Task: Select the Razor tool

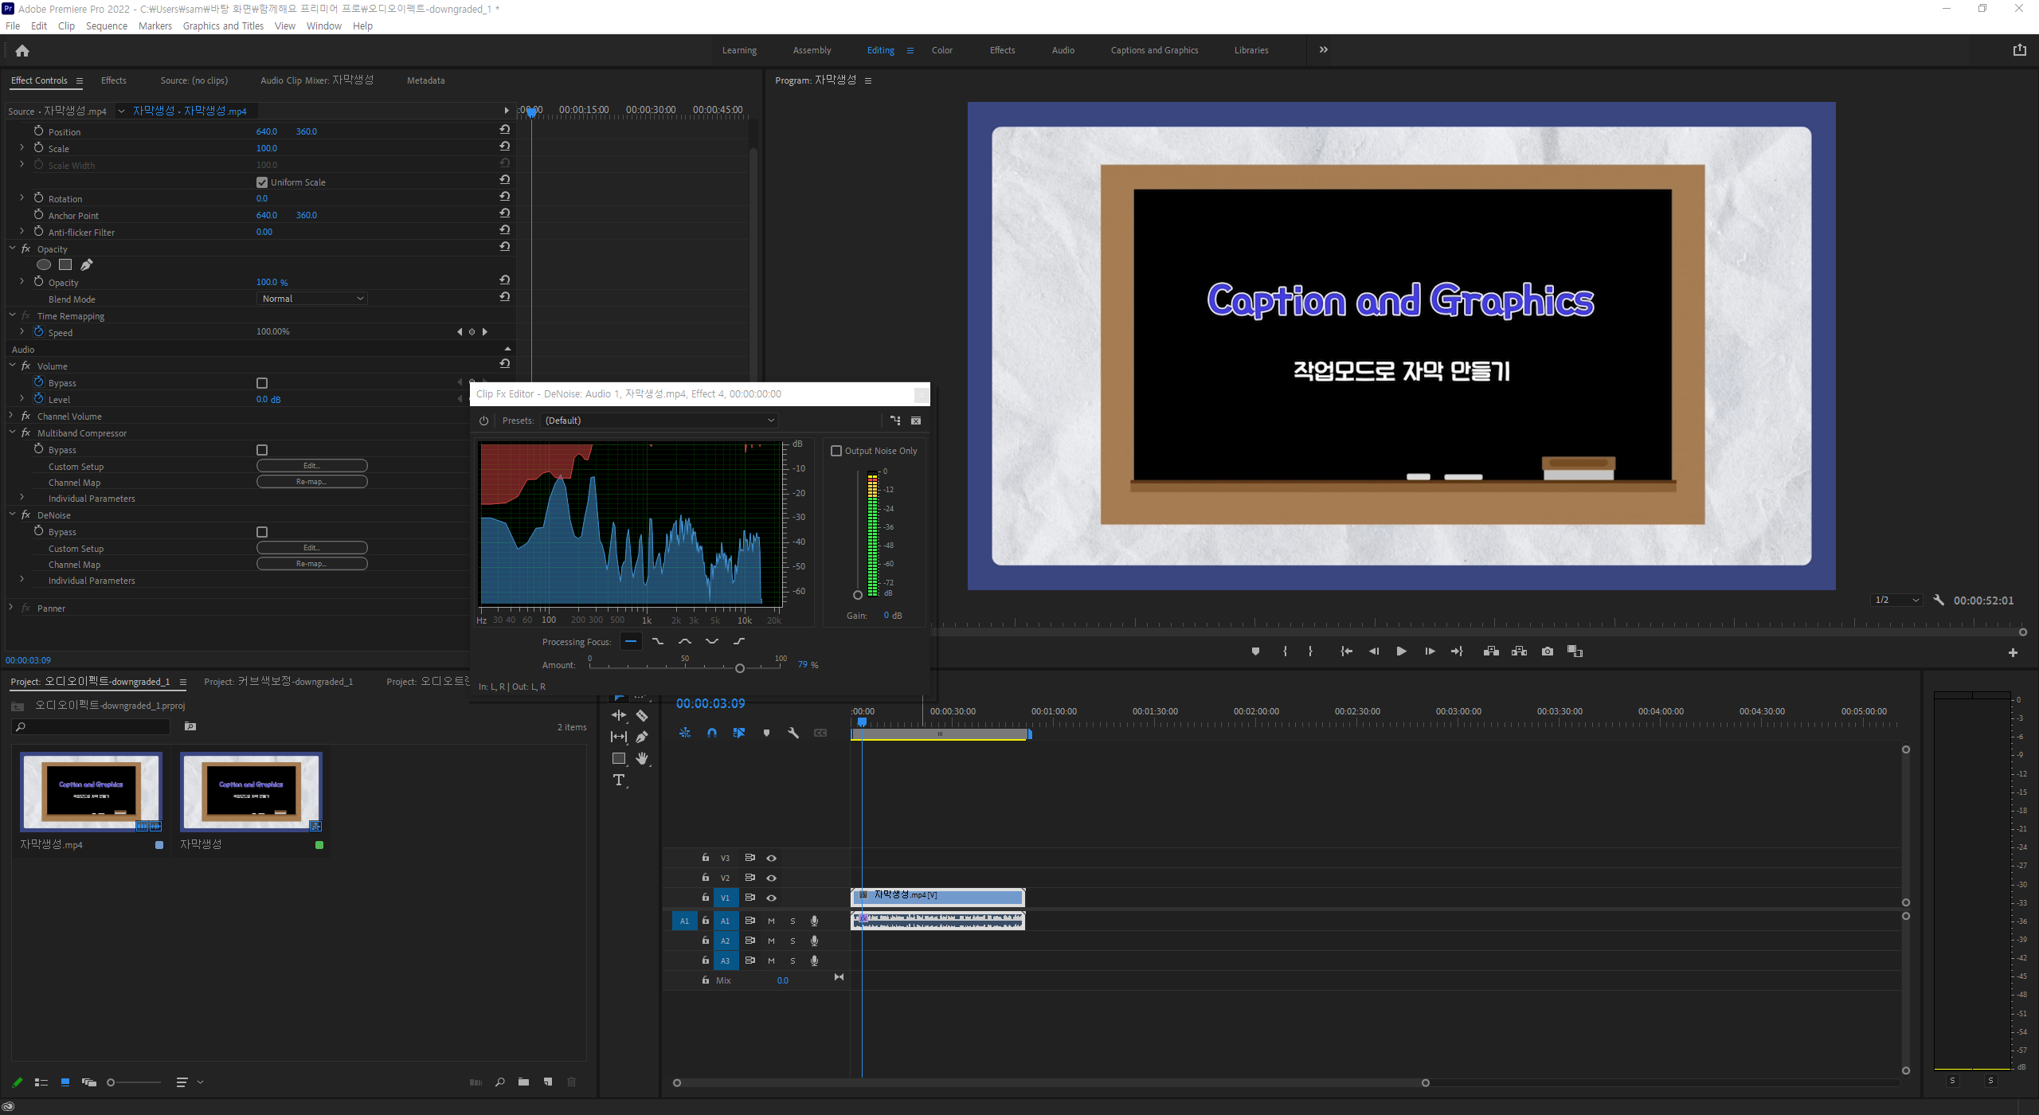Action: pos(642,715)
